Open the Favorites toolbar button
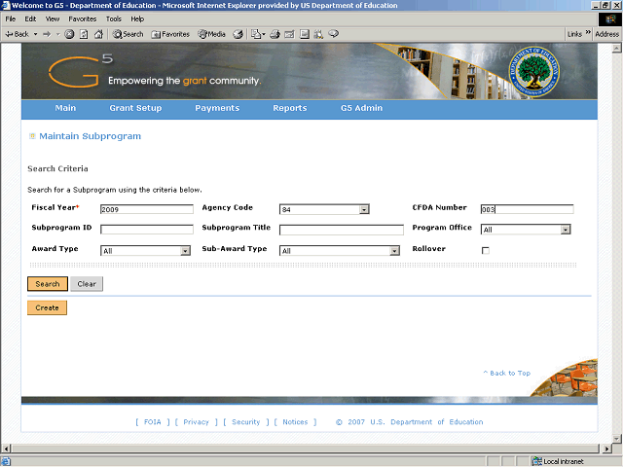The image size is (623, 467). (170, 34)
